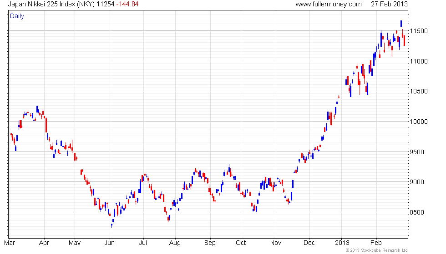Click the May month axis label

75,243
